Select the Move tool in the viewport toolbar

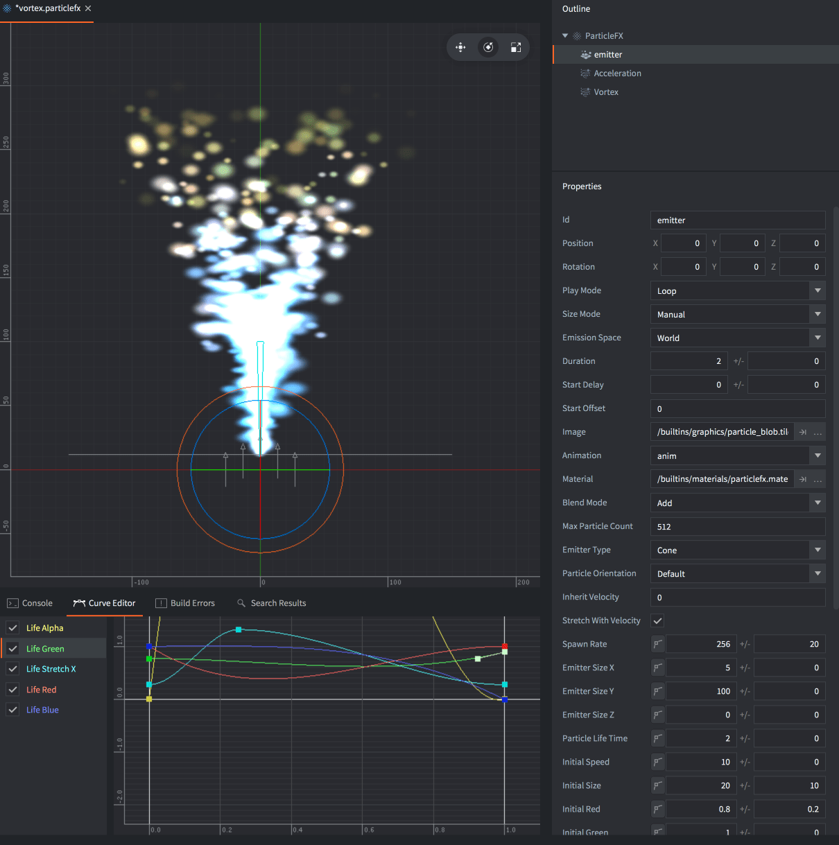pos(460,47)
